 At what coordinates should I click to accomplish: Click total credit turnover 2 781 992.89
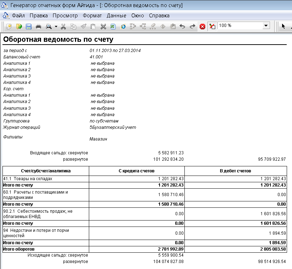point(171,249)
